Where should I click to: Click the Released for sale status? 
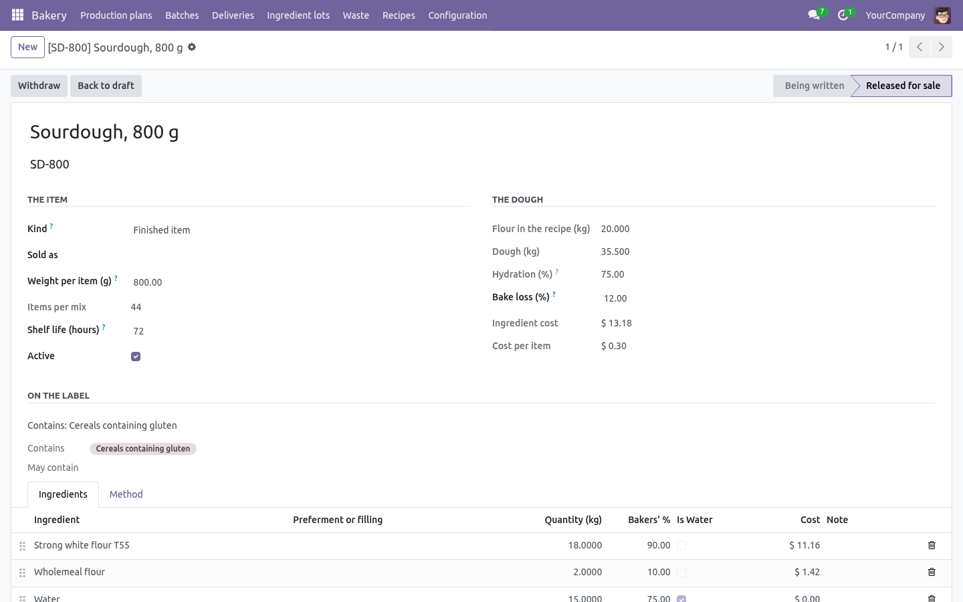click(x=903, y=86)
